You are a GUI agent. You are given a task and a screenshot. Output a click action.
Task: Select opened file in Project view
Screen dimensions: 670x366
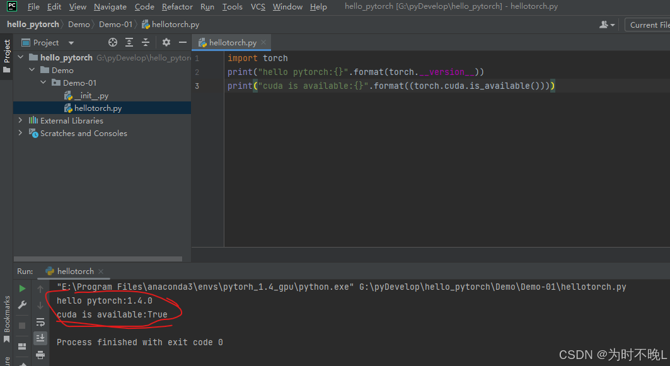click(112, 42)
